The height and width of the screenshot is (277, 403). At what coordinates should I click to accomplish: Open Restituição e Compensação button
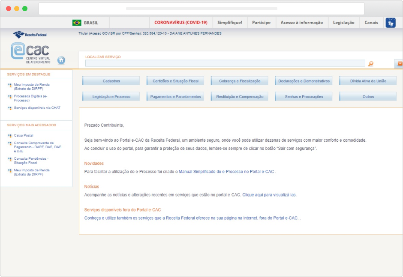tap(240, 96)
